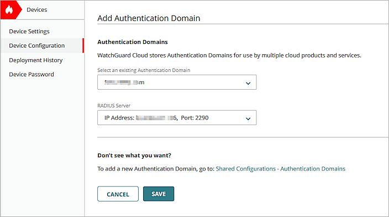Click the Authentication Domain dropdown chevron
Image resolution: width=389 pixels, height=217 pixels.
tap(248, 83)
